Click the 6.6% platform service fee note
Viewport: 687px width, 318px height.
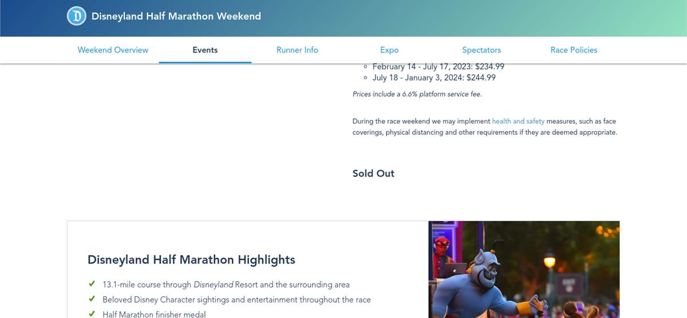tap(417, 94)
